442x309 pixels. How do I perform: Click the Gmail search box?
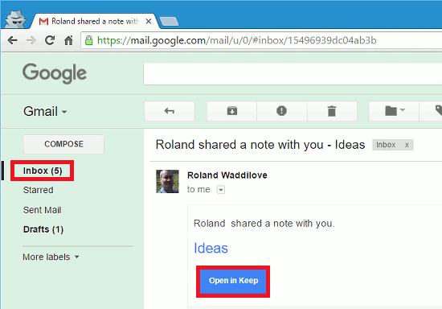point(293,74)
